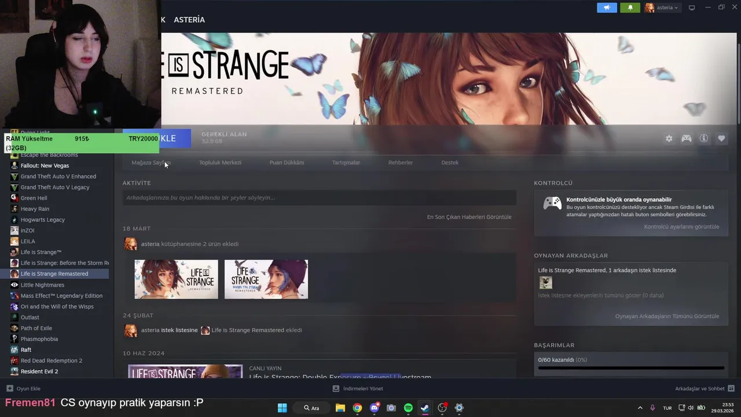
Task: Open Rehberler tab
Action: click(x=401, y=163)
